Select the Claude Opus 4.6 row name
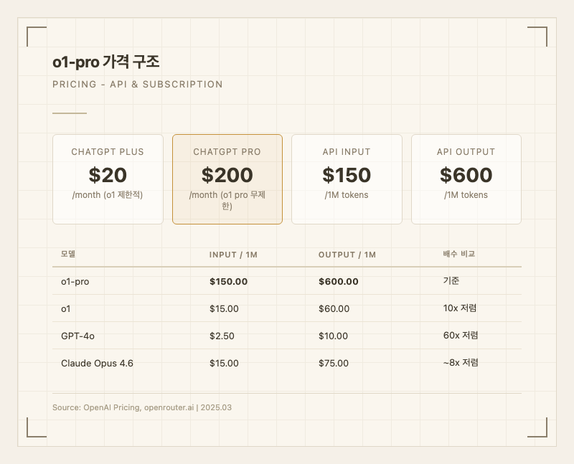Screen dimensions: 574x464 tap(97, 364)
